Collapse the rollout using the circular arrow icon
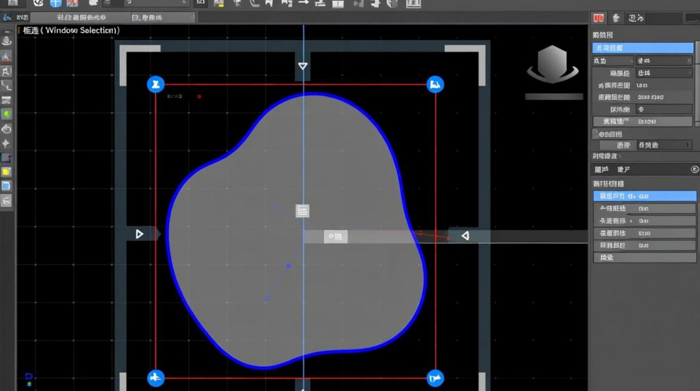This screenshot has height=391, width=700. click(694, 169)
